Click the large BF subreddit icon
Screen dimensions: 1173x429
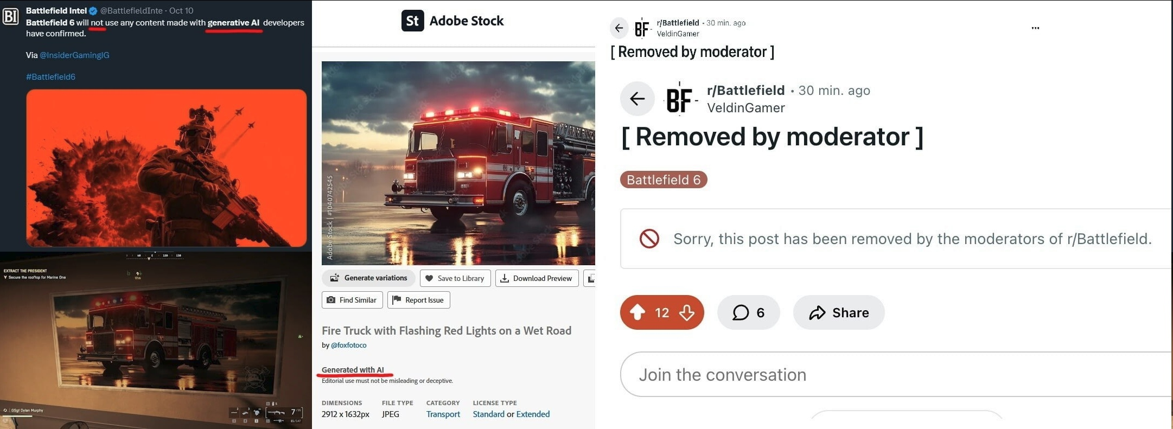click(x=680, y=99)
